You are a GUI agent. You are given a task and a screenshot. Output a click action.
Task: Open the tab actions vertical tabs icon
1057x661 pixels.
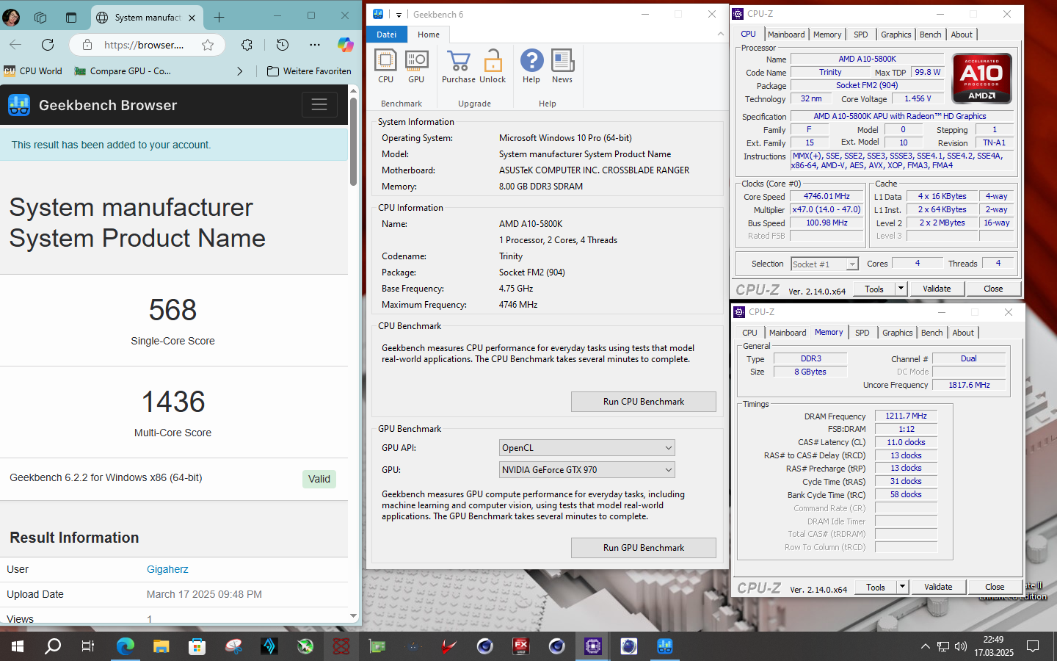[70, 18]
